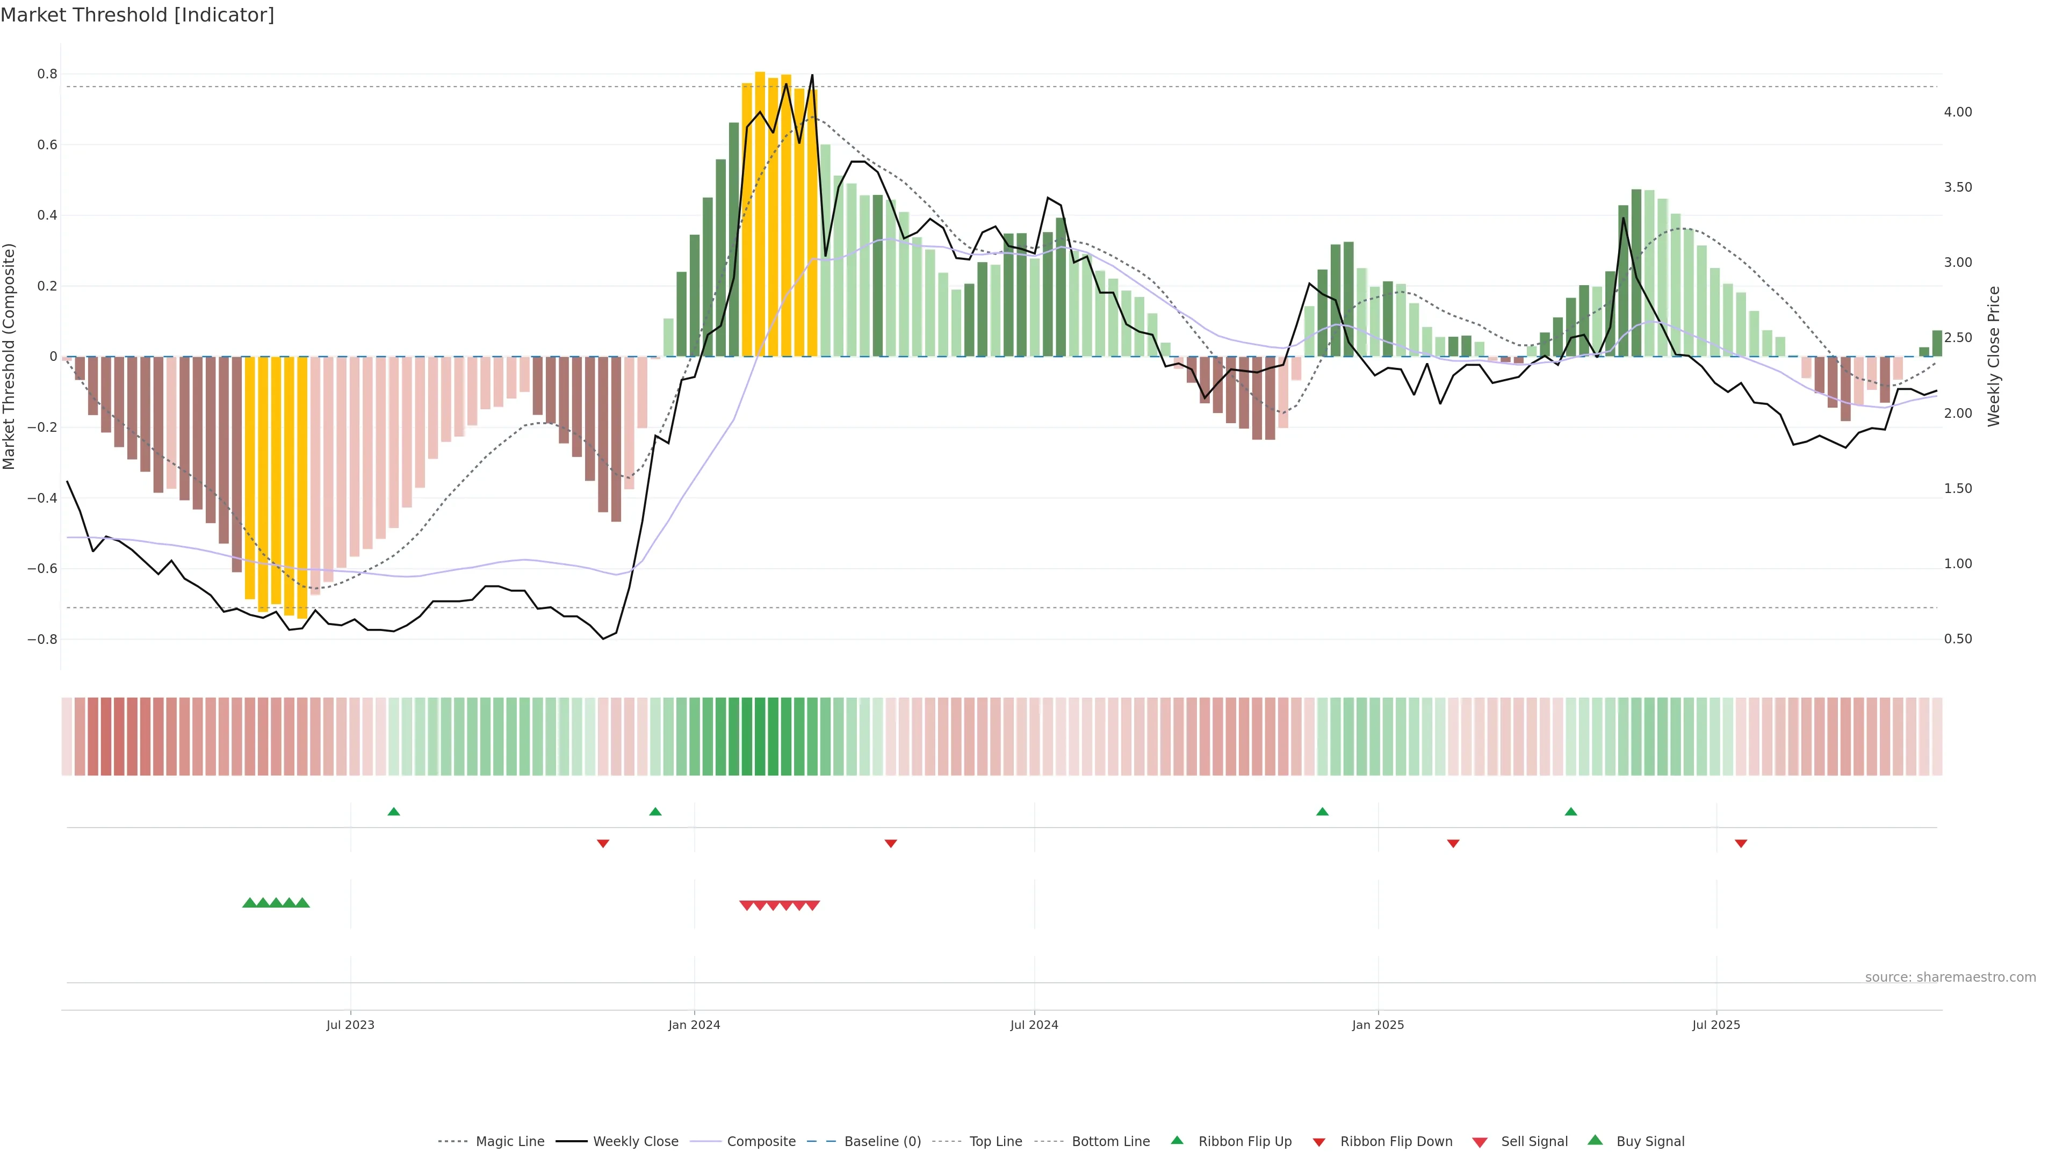
Task: Click the Sell Signal legend entry
Action: pos(1534,1142)
